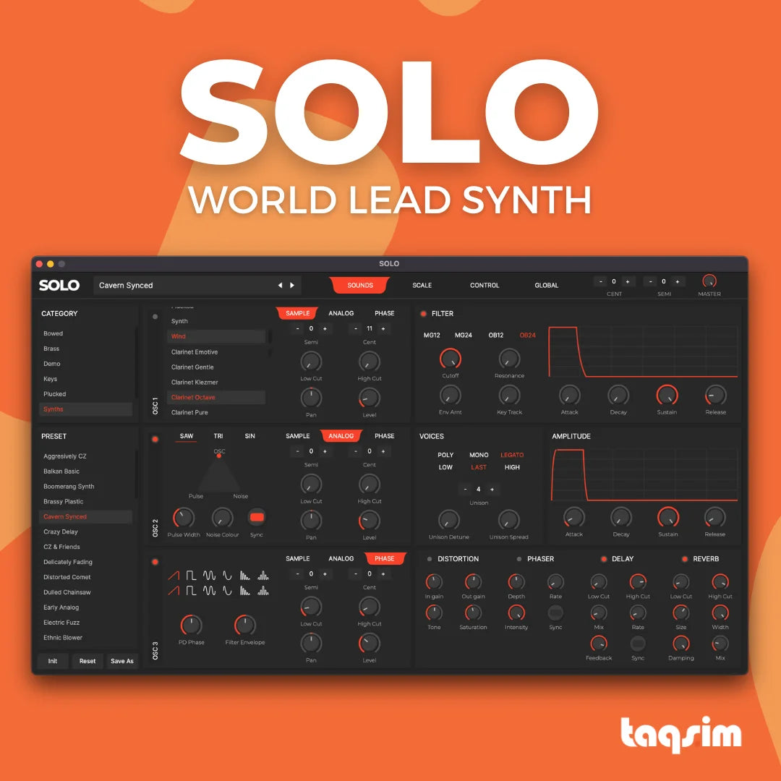Click the Save As button
Screen dimensions: 781x781
pyautogui.click(x=121, y=660)
